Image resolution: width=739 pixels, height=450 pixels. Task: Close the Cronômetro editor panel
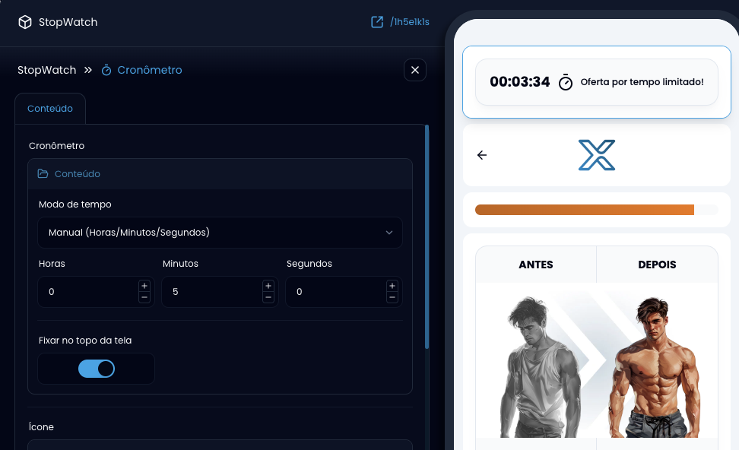coord(415,70)
